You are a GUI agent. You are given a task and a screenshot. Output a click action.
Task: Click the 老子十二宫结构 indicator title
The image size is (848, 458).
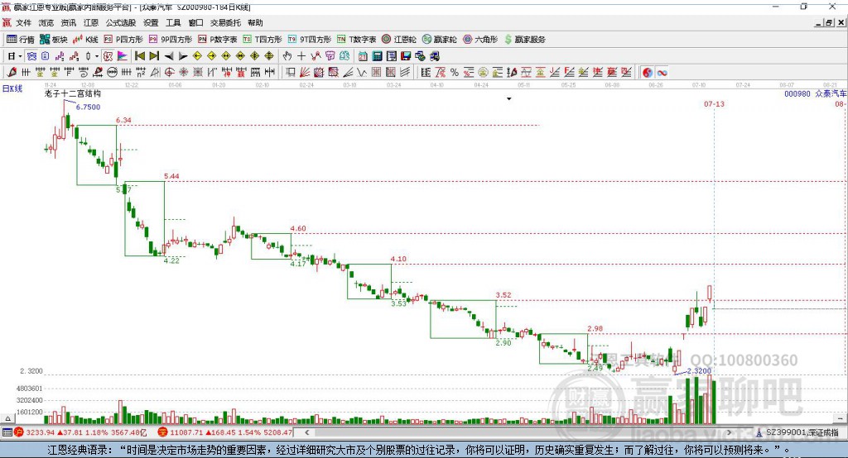click(73, 93)
